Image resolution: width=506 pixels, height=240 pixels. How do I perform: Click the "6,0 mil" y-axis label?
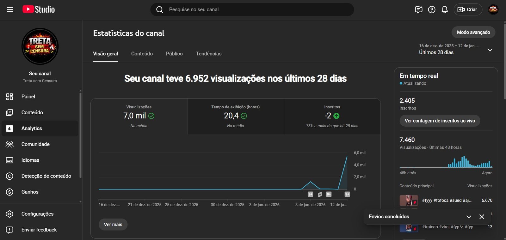(x=360, y=153)
